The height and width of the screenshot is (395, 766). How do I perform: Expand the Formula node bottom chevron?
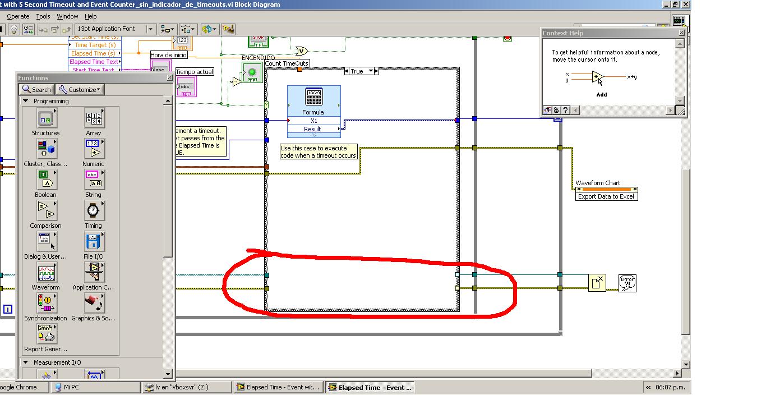[x=314, y=135]
